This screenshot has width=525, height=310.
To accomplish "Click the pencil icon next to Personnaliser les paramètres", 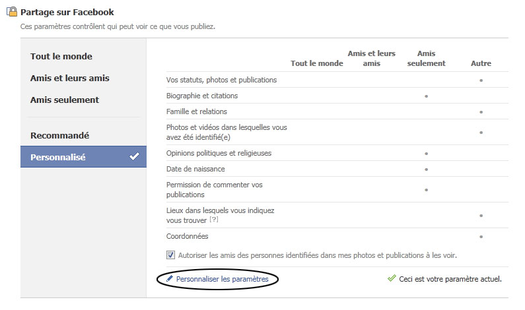I will coord(170,278).
